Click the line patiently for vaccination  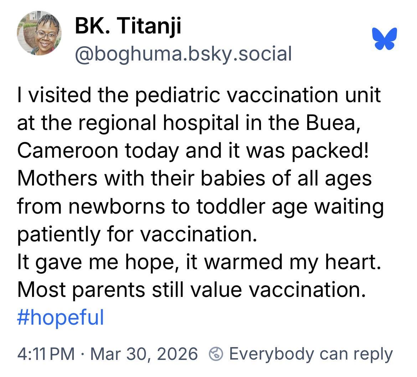(137, 234)
